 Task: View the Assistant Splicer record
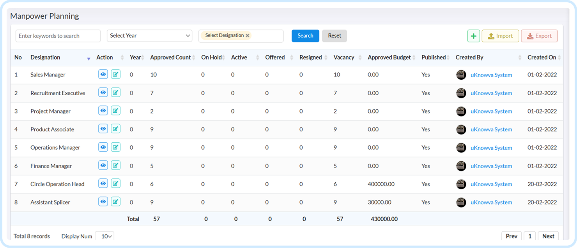[103, 202]
